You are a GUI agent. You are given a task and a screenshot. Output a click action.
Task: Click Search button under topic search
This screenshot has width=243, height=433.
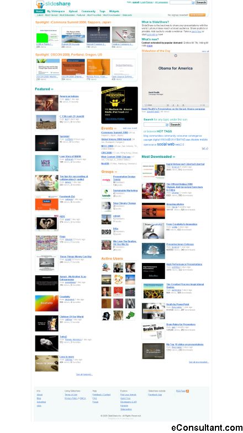point(175,125)
